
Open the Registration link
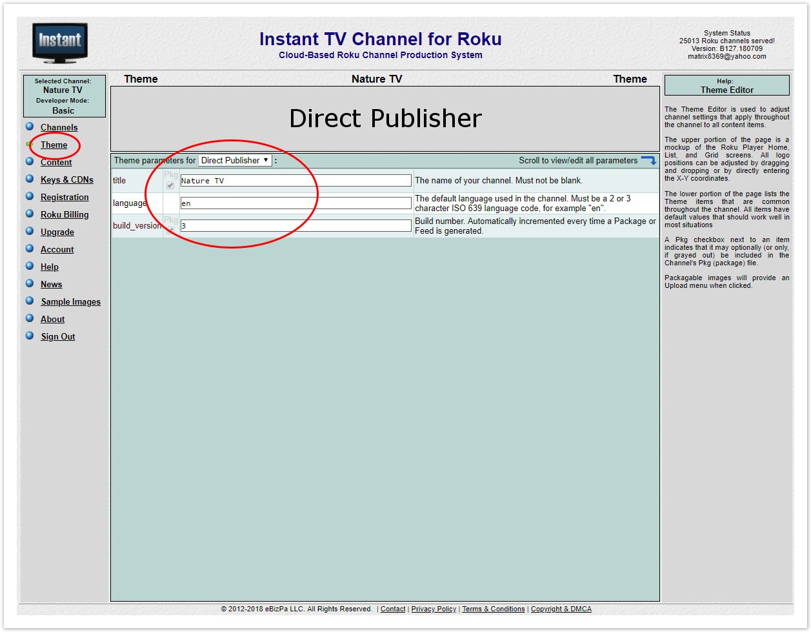tap(65, 197)
